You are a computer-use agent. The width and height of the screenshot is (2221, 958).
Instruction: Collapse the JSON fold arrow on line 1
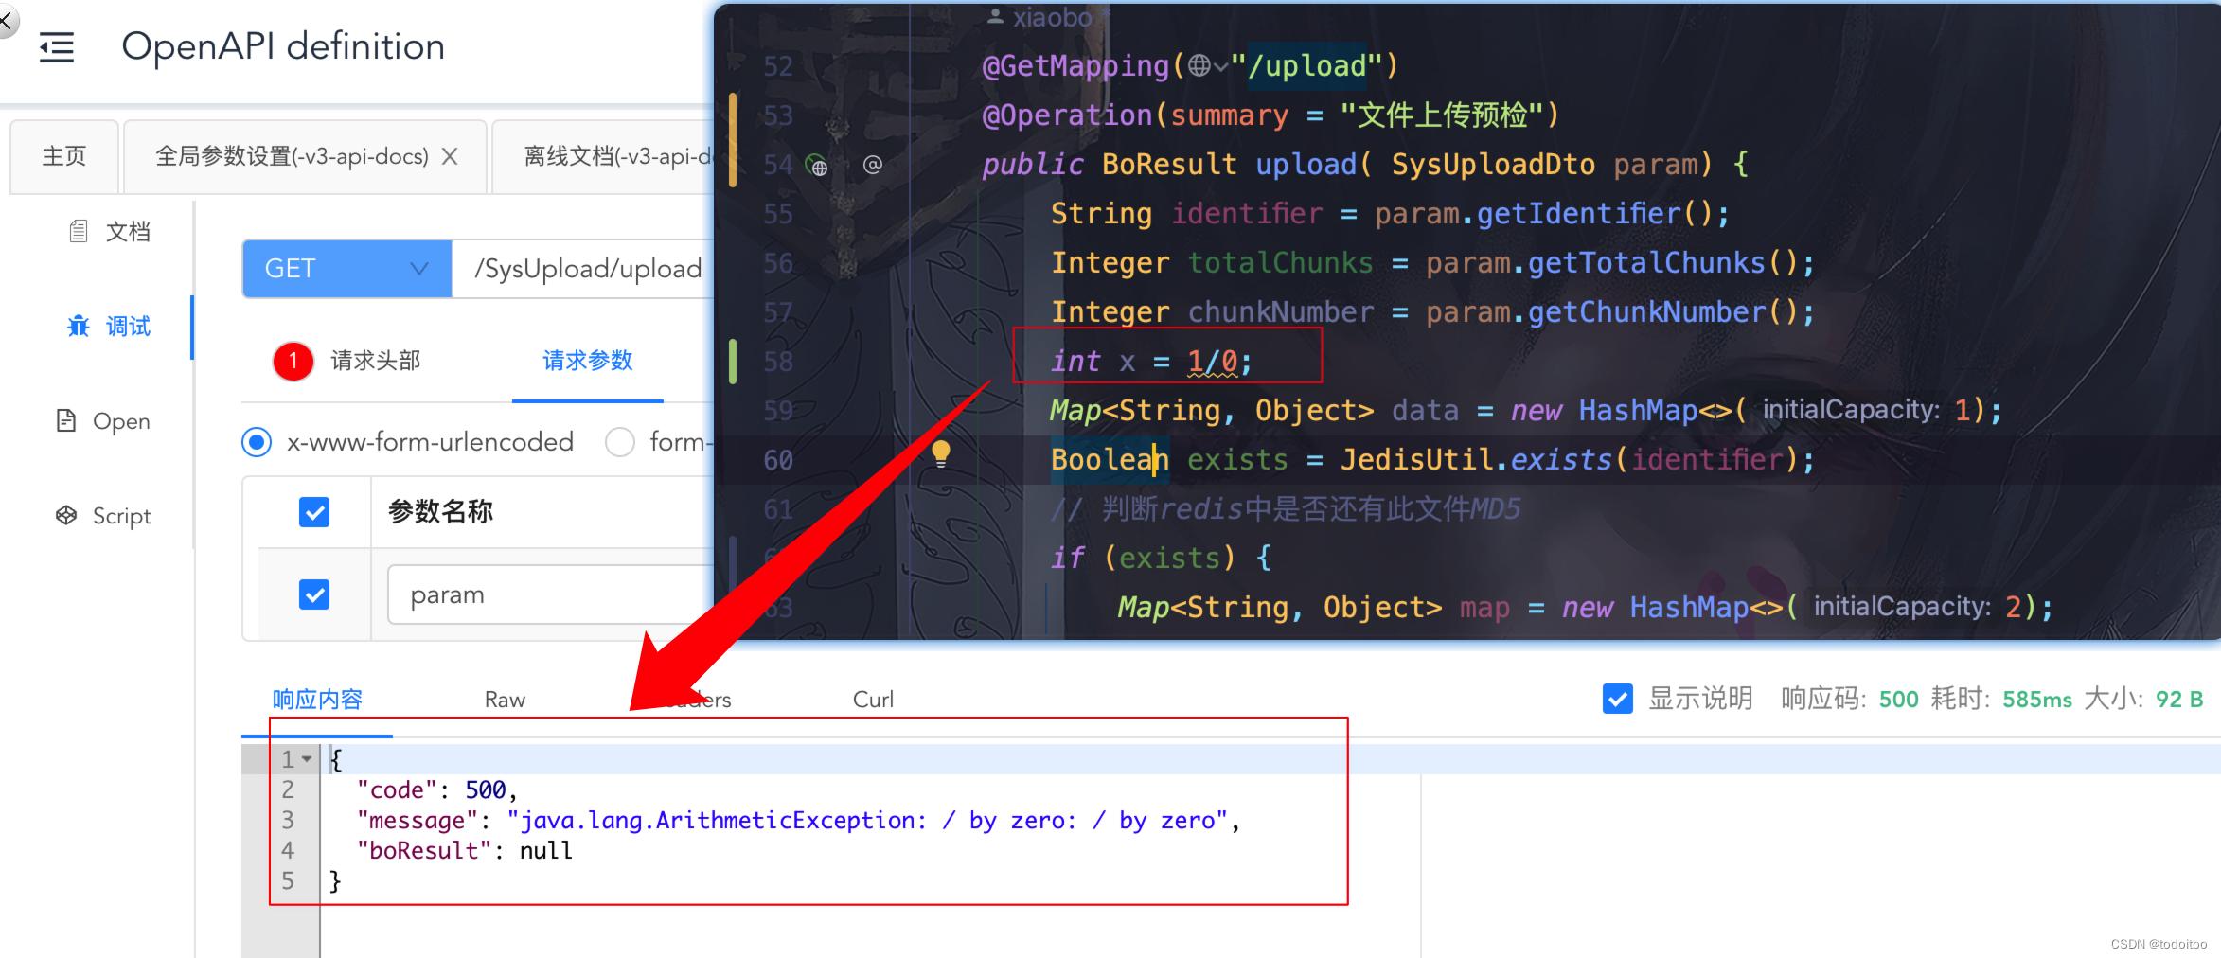307,759
